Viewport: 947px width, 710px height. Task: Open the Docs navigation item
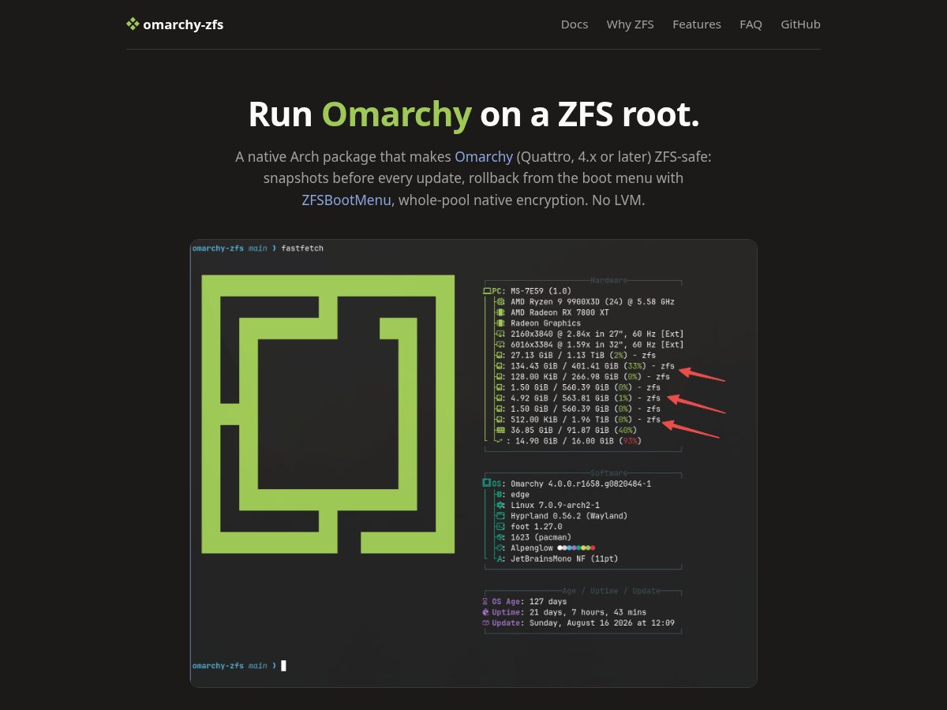575,24
